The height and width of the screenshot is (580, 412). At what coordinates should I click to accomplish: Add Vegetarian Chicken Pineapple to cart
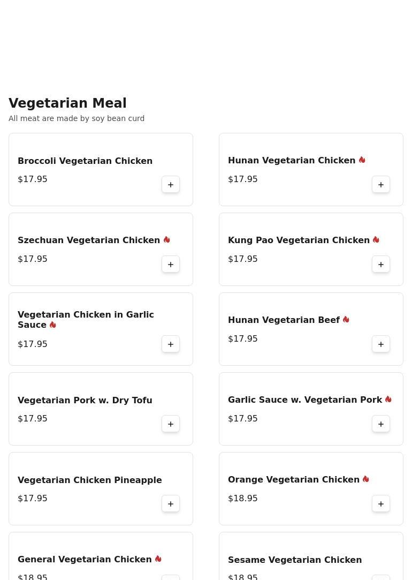[171, 504]
